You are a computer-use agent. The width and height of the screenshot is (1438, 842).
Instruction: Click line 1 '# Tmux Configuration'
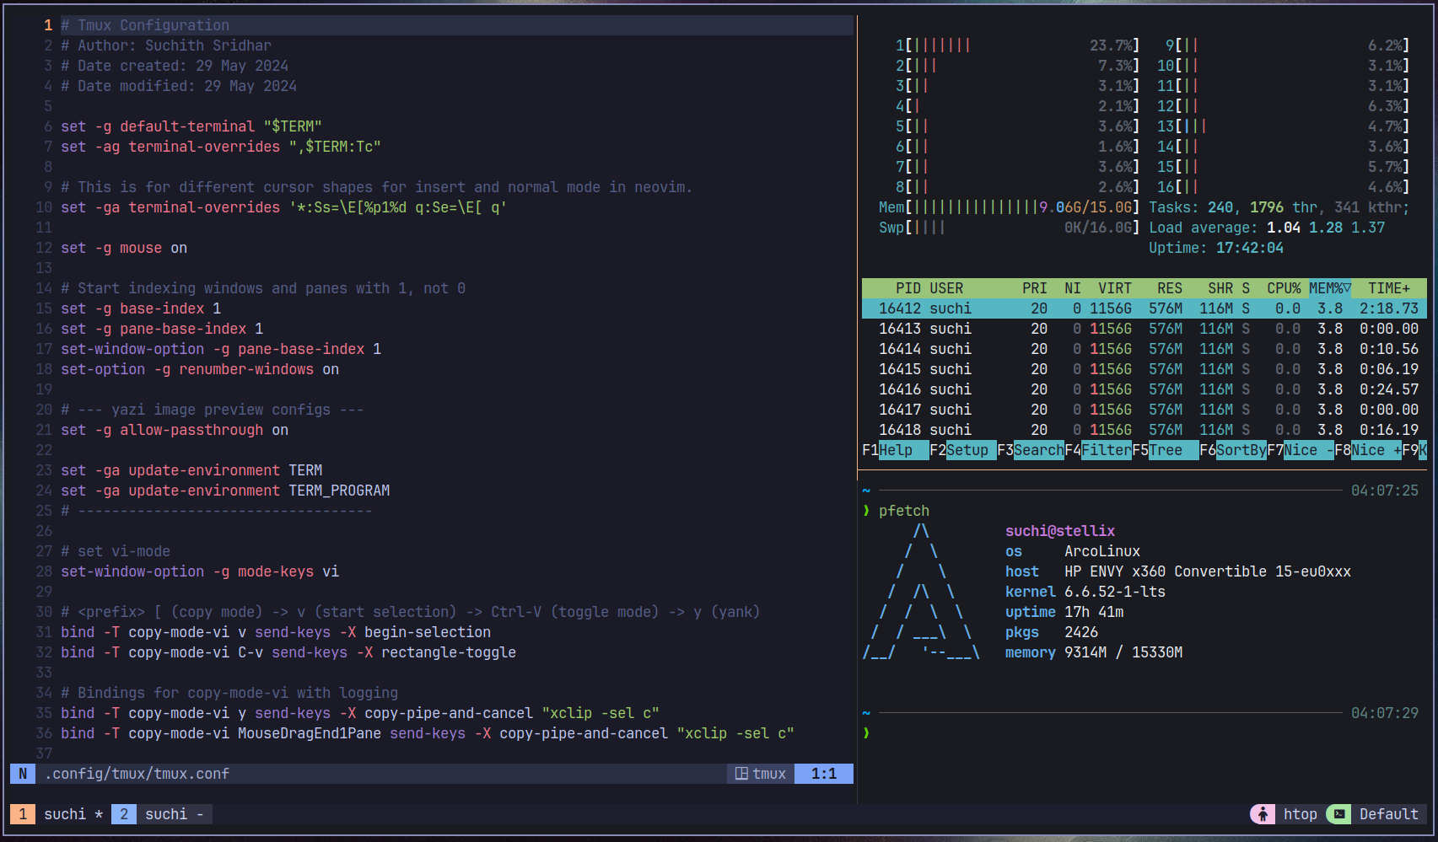pos(145,25)
